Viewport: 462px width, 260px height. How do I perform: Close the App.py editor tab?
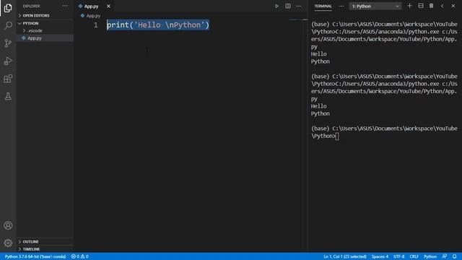(x=108, y=6)
